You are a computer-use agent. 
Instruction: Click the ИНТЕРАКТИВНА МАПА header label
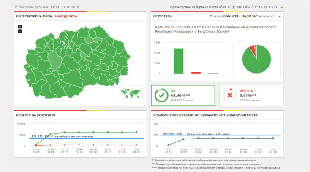[34, 16]
